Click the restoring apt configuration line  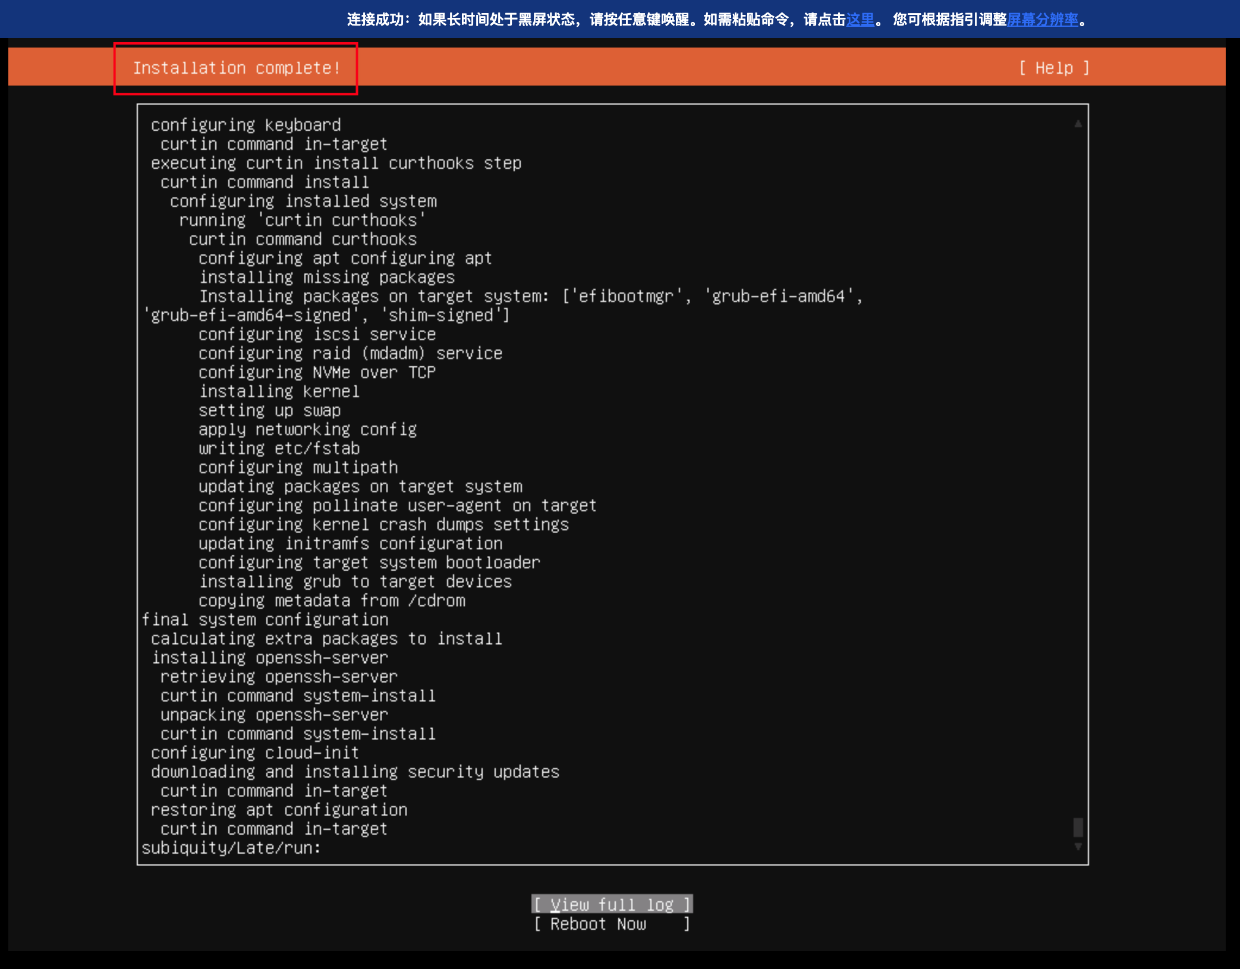pos(279,810)
